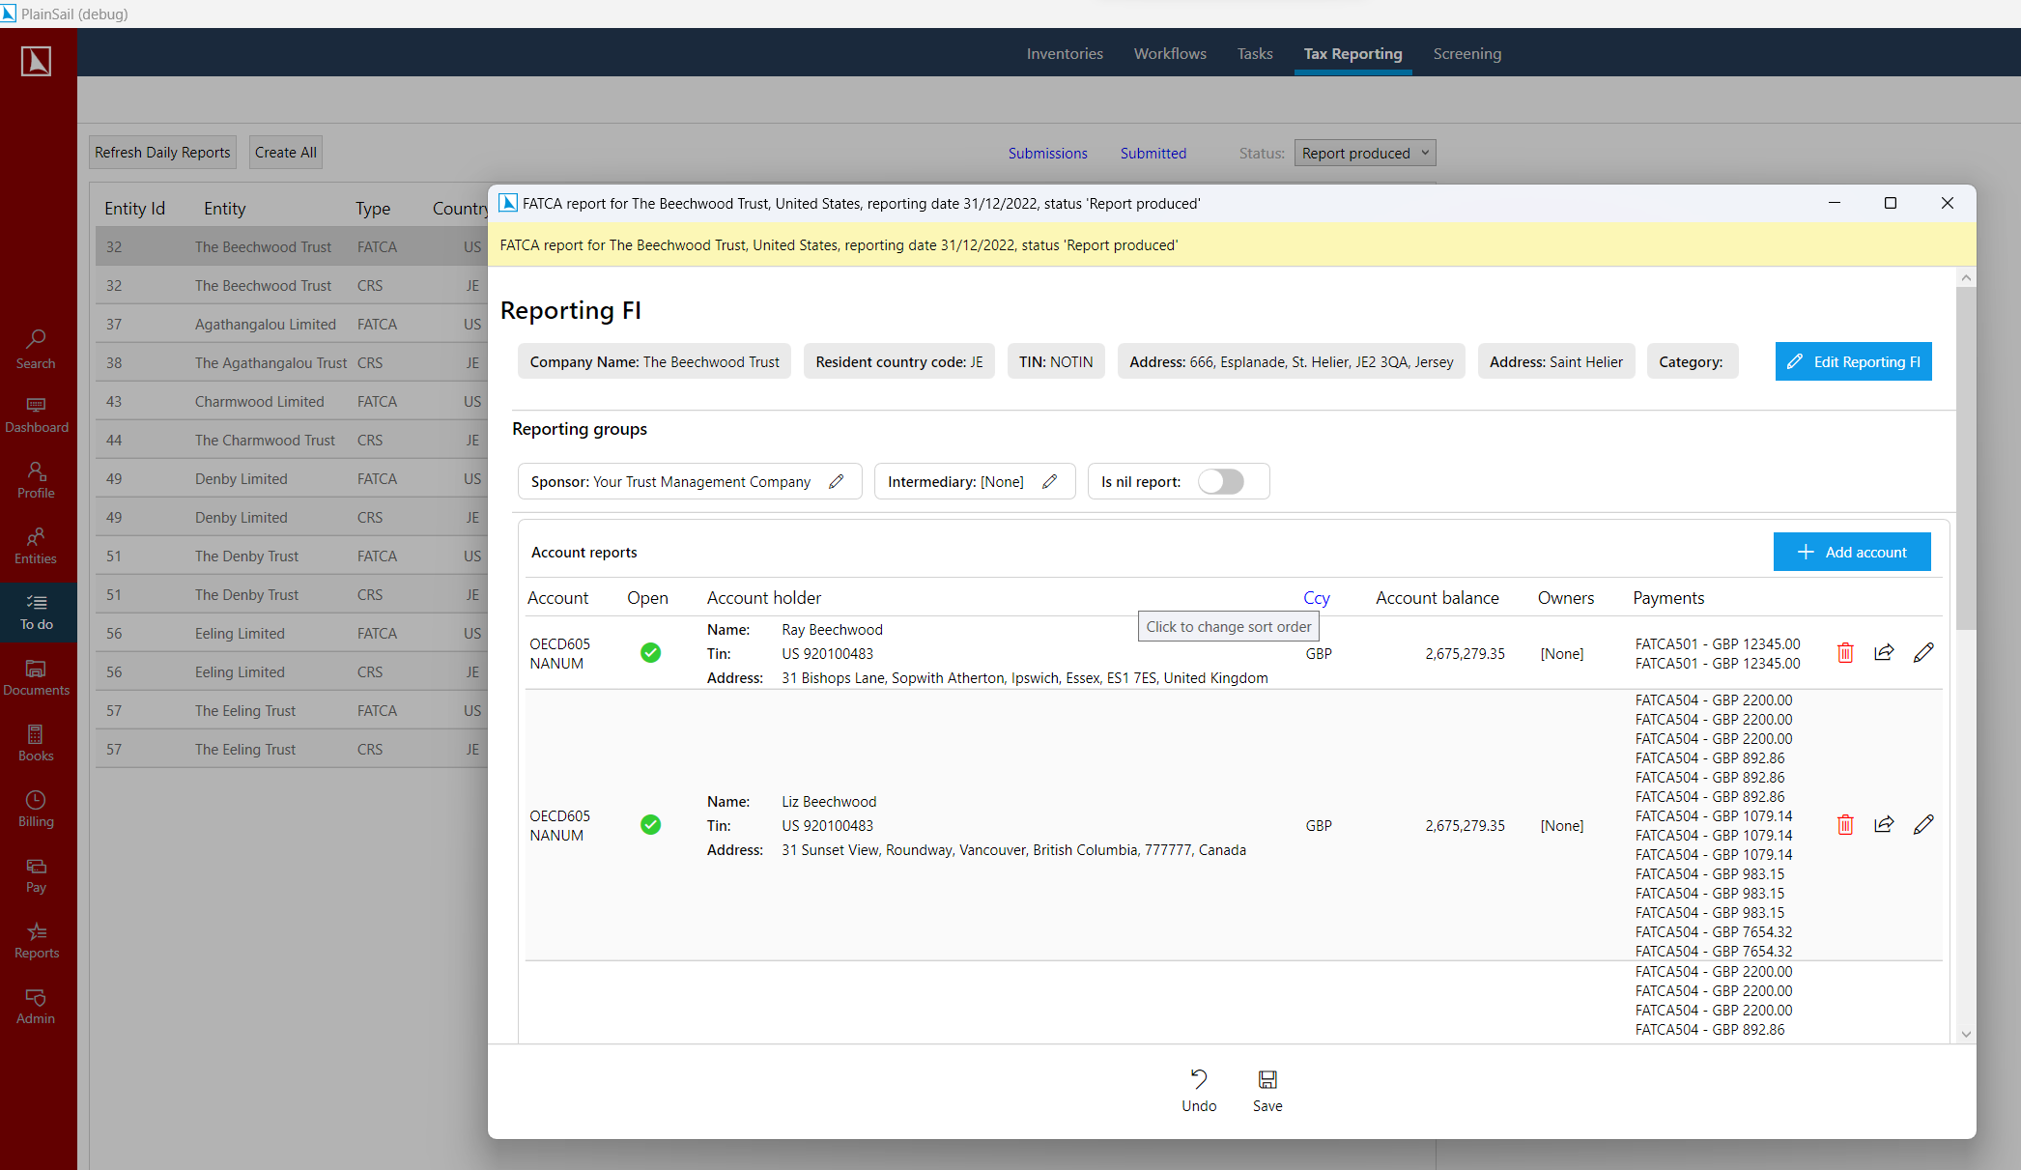Select row 44 The Charmwood Trust
Screen dimensions: 2021x1170
[x=291, y=441]
